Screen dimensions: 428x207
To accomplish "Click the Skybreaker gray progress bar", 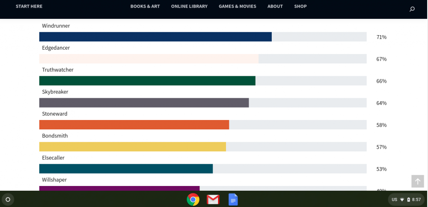I will 144,103.
